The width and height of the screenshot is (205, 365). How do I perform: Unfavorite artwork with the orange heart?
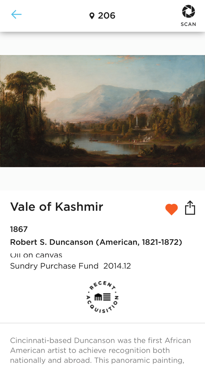click(x=171, y=209)
